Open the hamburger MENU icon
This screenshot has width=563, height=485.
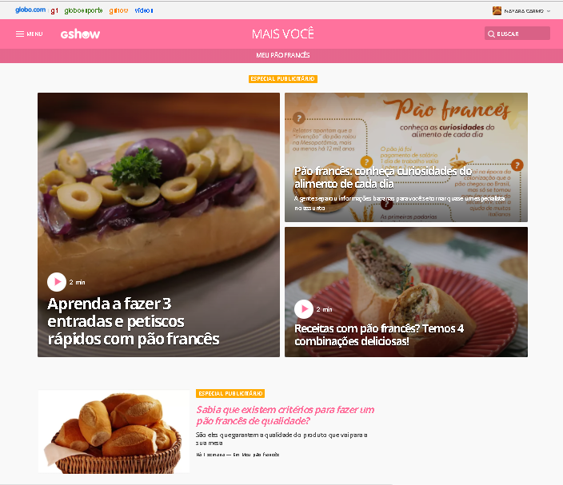pyautogui.click(x=20, y=34)
